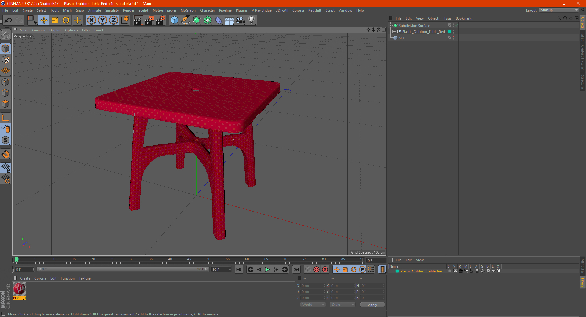Open the Structure side tab
This screenshot has height=317, width=586.
[583, 82]
